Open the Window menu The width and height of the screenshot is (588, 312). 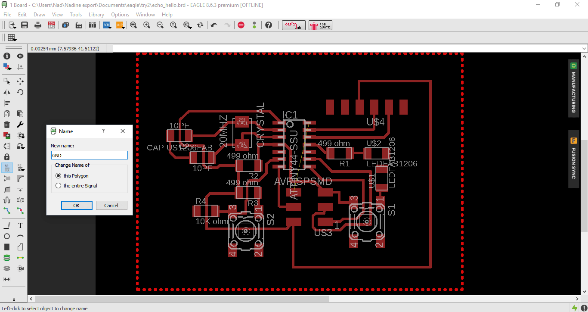pyautogui.click(x=145, y=15)
